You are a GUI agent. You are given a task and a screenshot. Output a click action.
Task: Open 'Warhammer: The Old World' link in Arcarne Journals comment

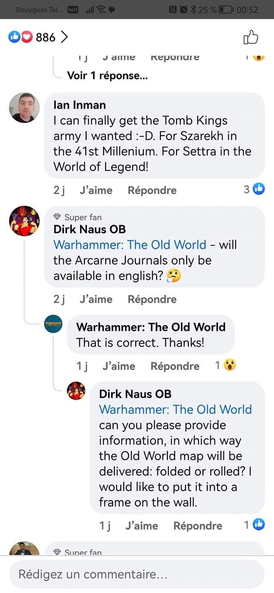click(130, 245)
